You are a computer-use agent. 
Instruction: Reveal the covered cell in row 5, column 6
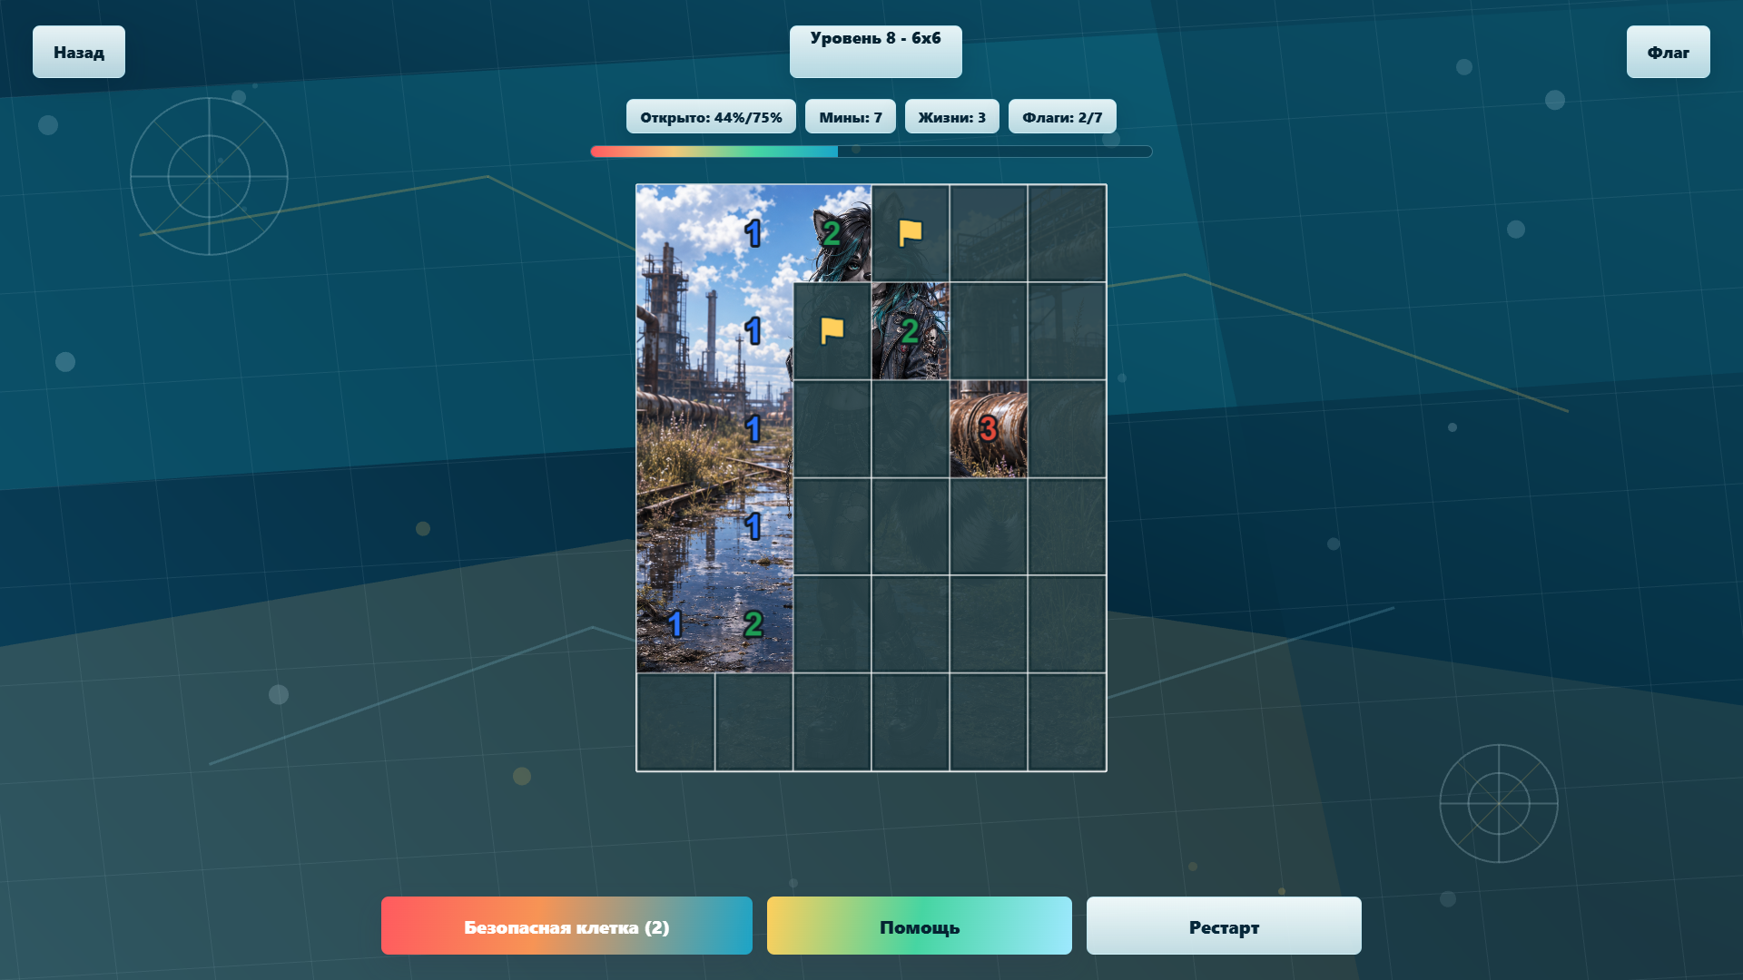click(x=1067, y=624)
